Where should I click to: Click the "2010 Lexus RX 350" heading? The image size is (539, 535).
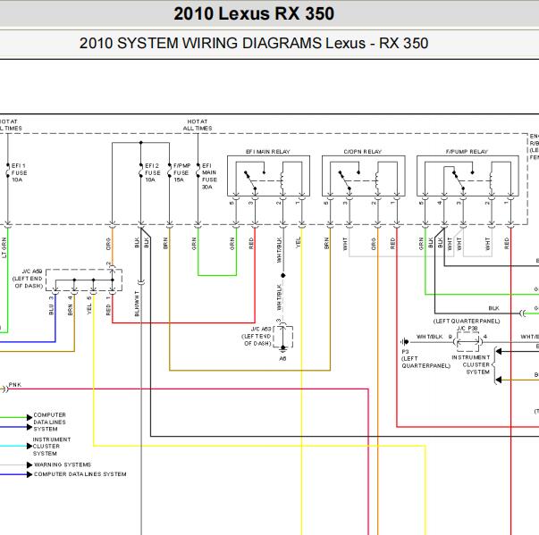254,13
